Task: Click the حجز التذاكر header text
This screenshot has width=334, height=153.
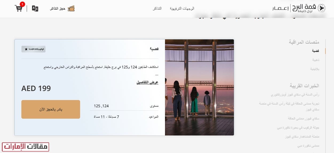Action: click(58, 9)
